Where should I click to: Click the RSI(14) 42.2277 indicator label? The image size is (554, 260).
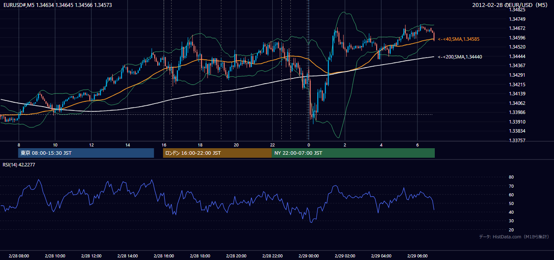[x=19, y=165]
